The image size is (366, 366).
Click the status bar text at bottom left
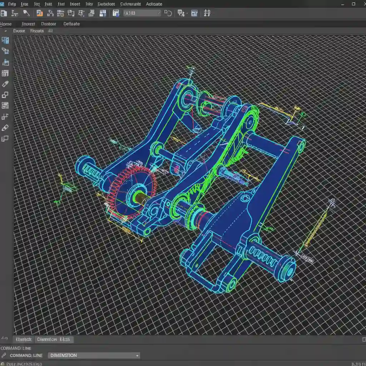coord(24,364)
